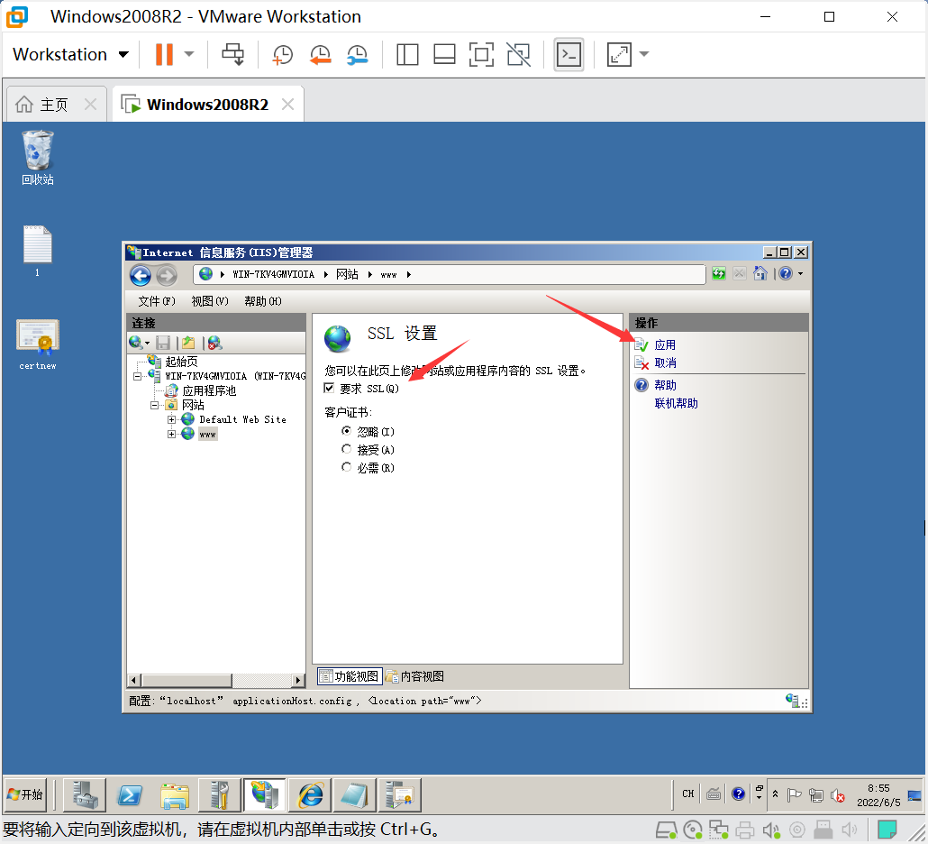928x844 pixels.
Task: Open Windows Explorer from the taskbar
Action: coord(175,794)
